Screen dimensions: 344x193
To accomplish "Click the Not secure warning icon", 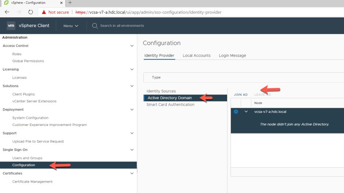I will pyautogui.click(x=44, y=12).
